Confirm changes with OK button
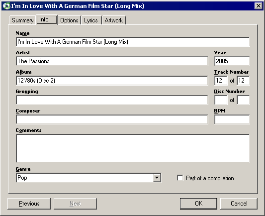 (x=198, y=204)
